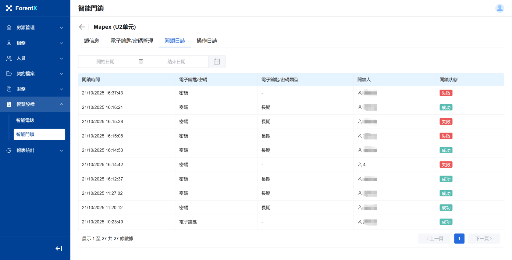Screen dimensions: 512x260
Task: Click the 結束日期 end date field
Action: [x=176, y=62]
